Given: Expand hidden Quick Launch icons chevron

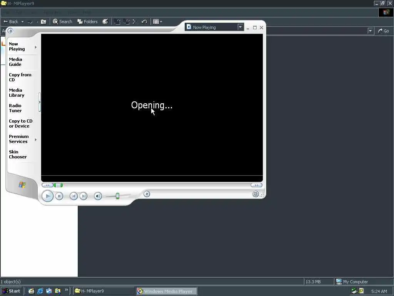Looking at the screenshot, I should point(67,290).
